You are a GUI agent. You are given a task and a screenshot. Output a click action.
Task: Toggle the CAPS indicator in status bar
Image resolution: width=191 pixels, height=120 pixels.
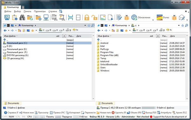pyautogui.click(x=5, y=117)
